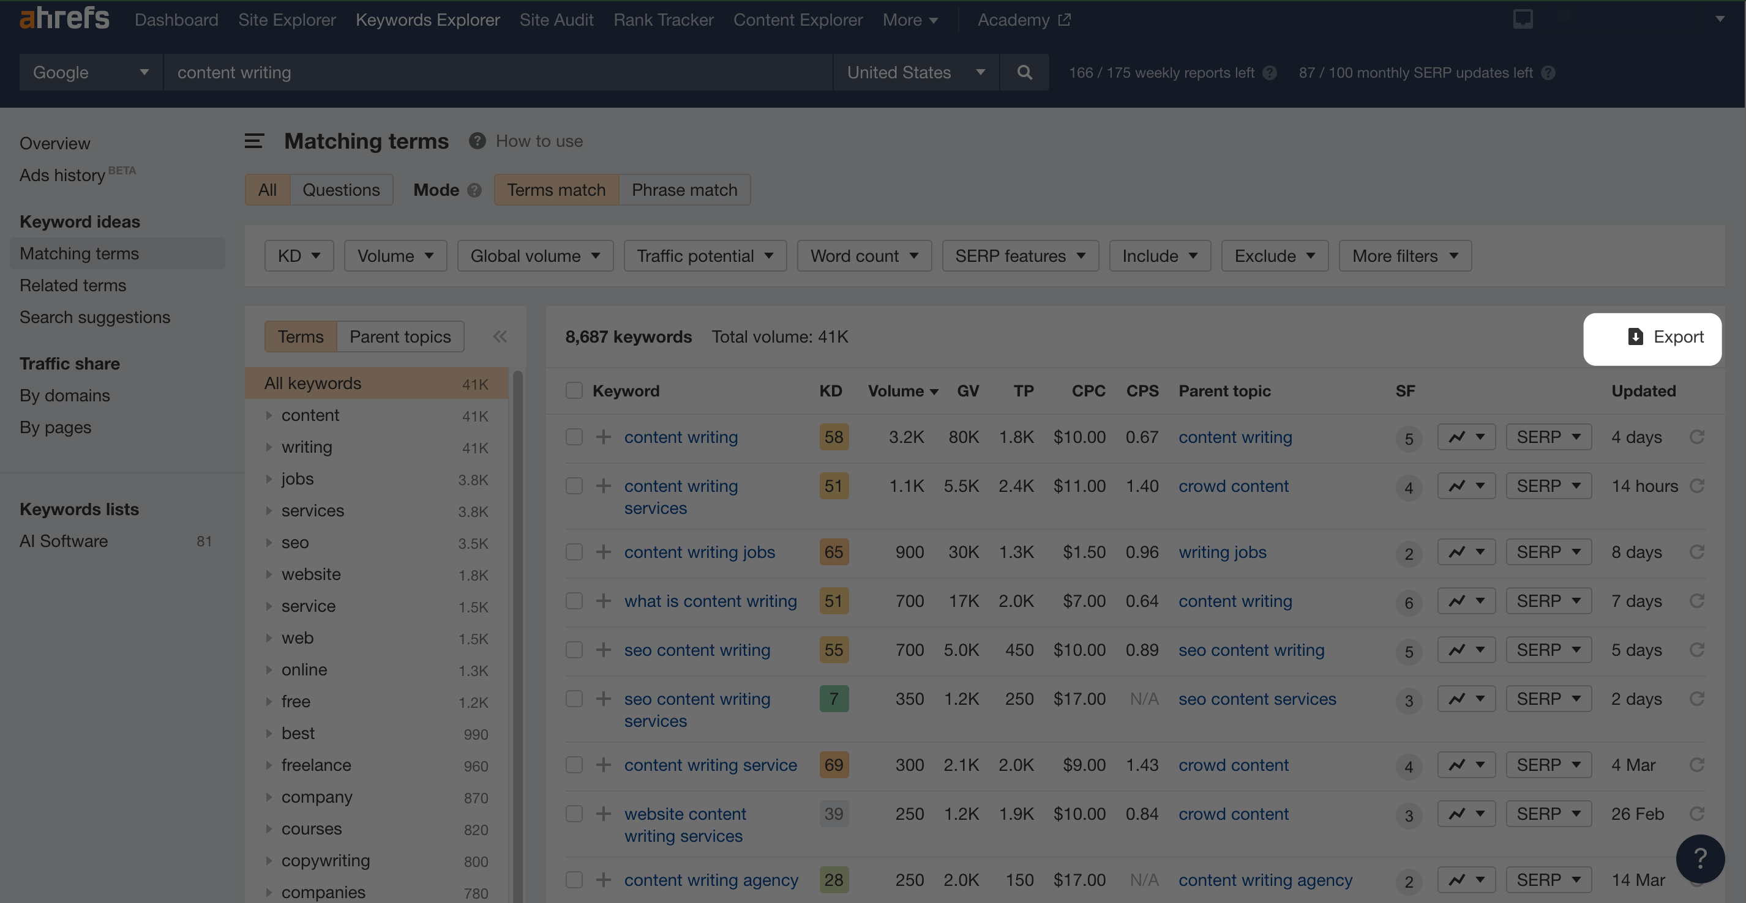Click the green KD 7 difficulty badge

834,699
